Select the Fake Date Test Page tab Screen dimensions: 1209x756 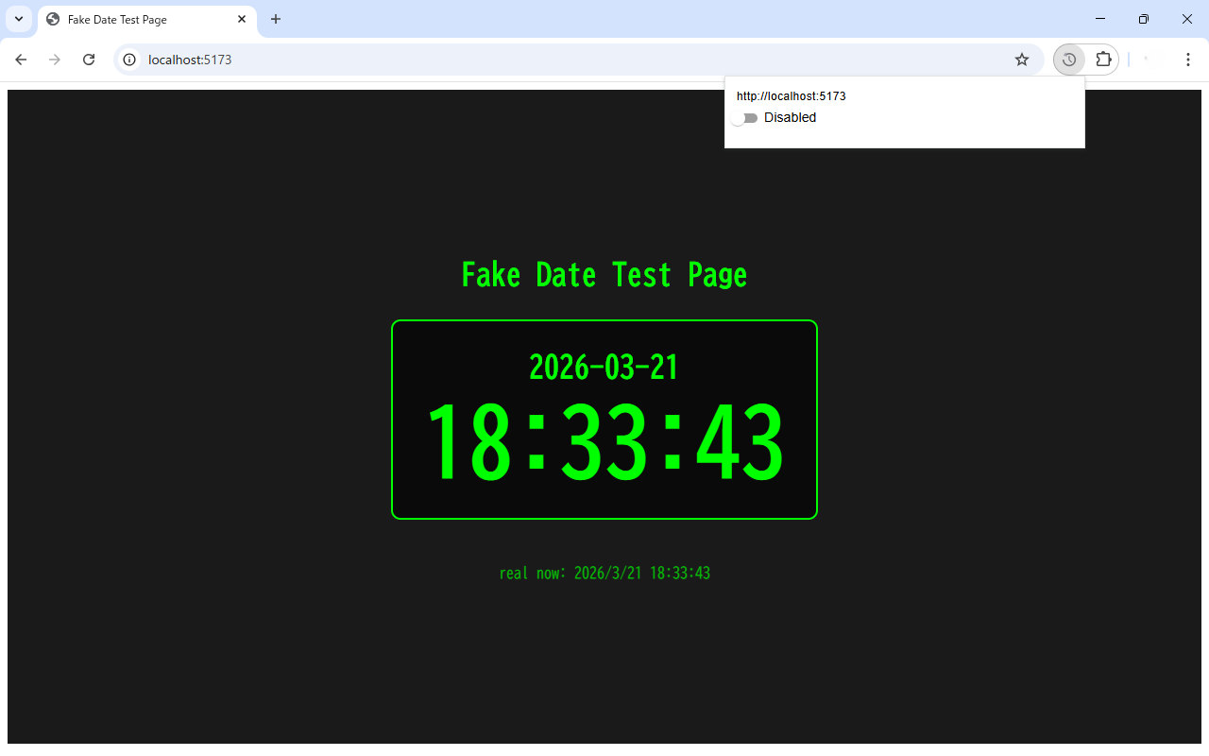click(x=147, y=19)
